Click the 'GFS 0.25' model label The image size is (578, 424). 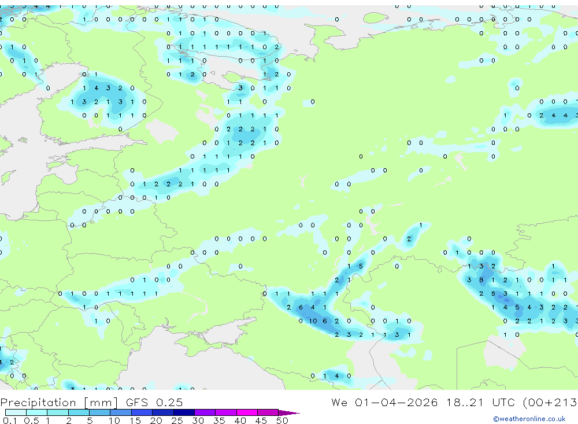(x=154, y=402)
